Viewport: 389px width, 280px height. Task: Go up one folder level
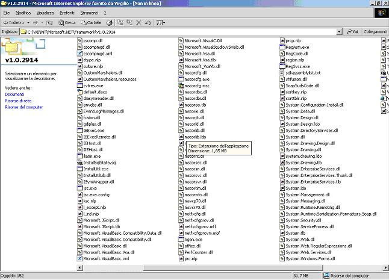pyautogui.click(x=49, y=22)
